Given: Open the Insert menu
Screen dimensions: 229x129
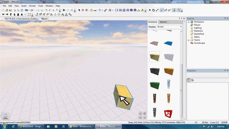Looking at the screenshot, I should click(24, 6).
